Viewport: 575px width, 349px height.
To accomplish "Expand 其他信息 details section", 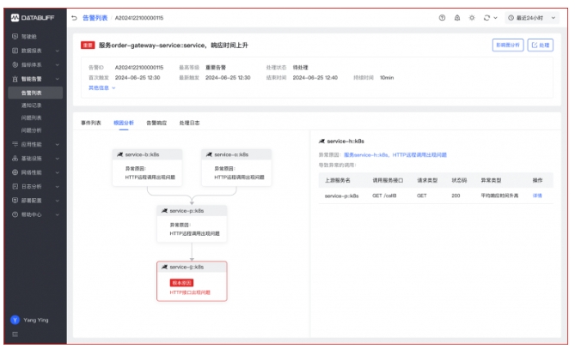I will [101, 87].
